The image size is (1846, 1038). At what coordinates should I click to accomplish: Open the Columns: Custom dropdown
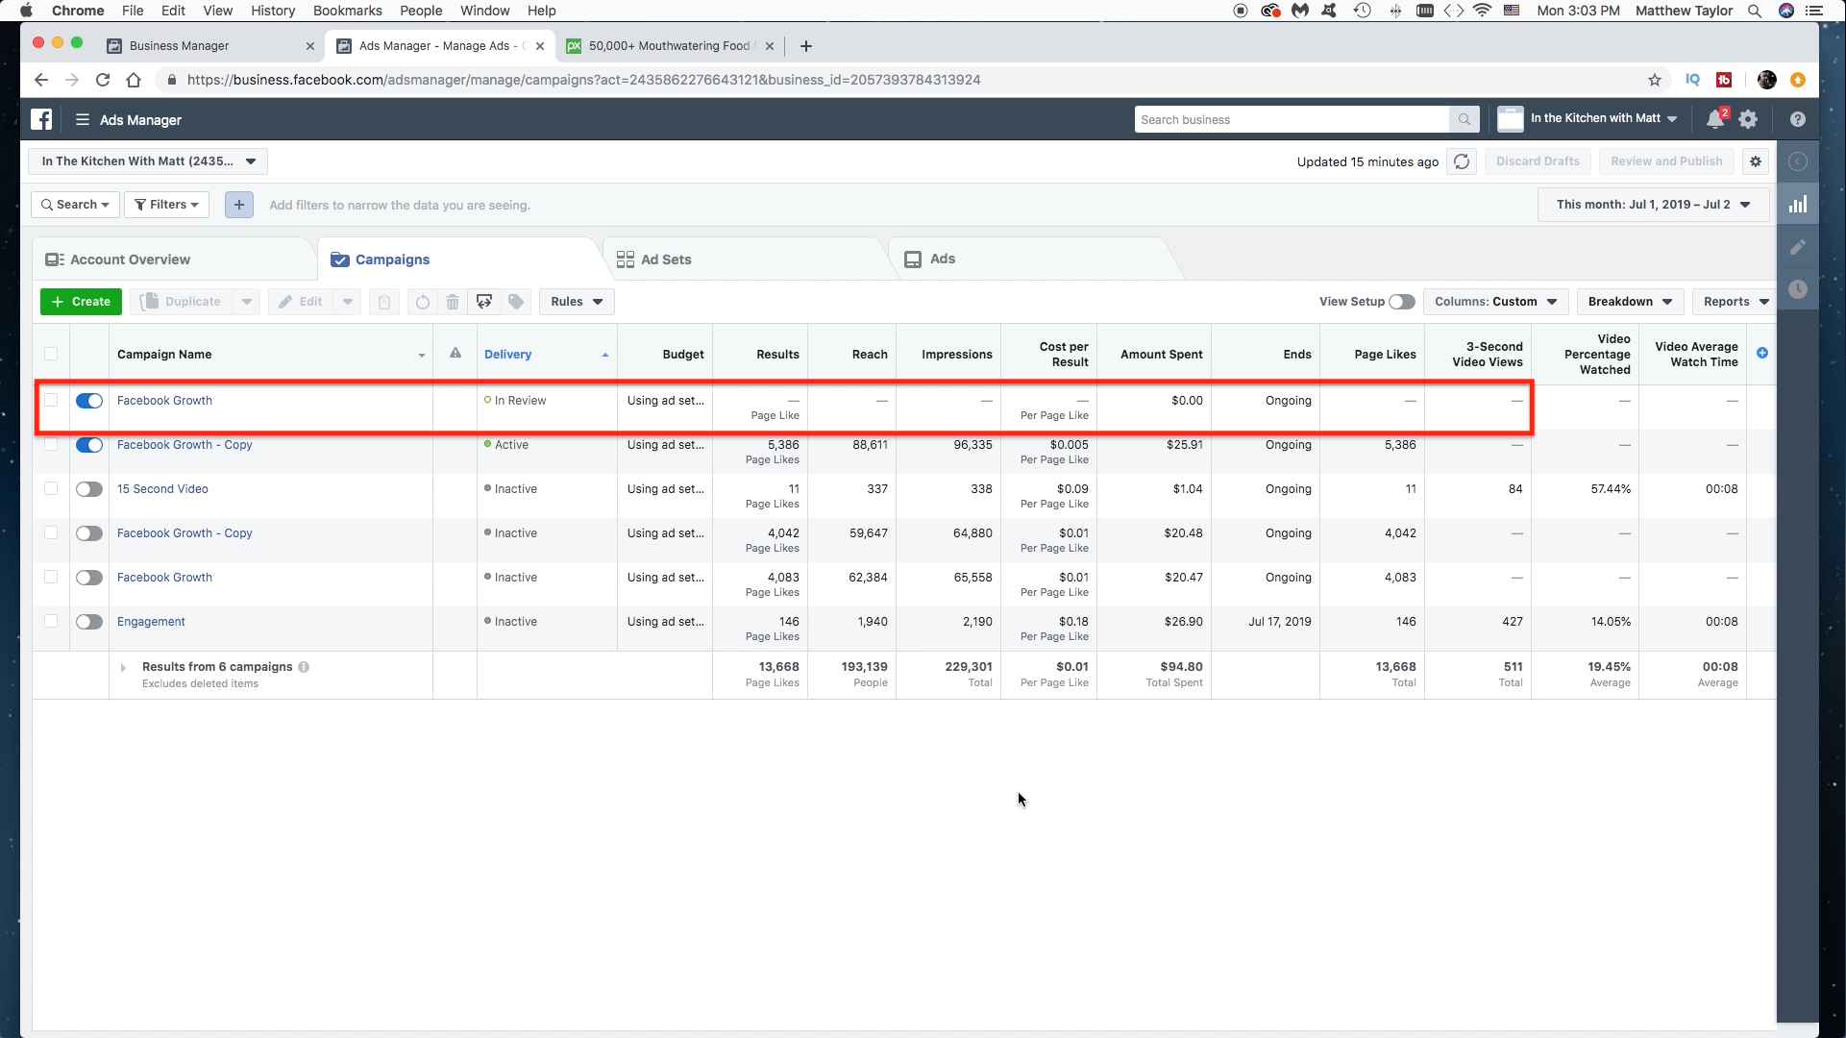tap(1495, 302)
